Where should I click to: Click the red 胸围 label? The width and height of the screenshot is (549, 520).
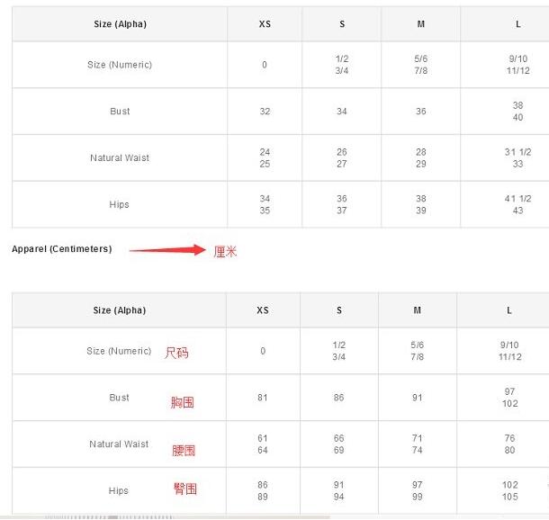tap(183, 402)
